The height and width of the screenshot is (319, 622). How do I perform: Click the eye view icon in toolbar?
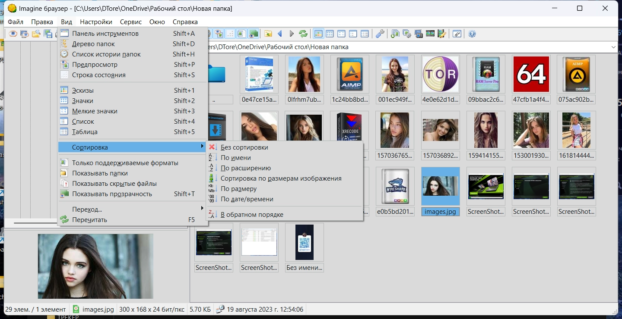click(13, 34)
